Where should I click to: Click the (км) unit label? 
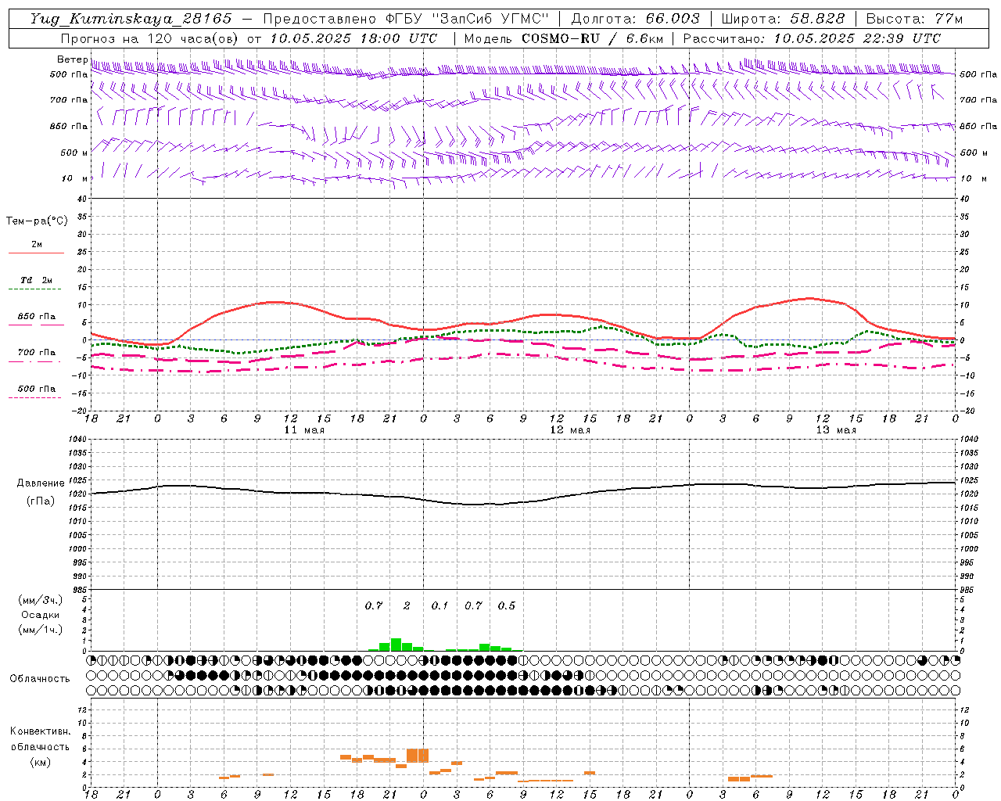click(41, 762)
